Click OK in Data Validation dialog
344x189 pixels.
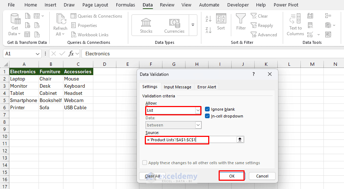pyautogui.click(x=232, y=176)
